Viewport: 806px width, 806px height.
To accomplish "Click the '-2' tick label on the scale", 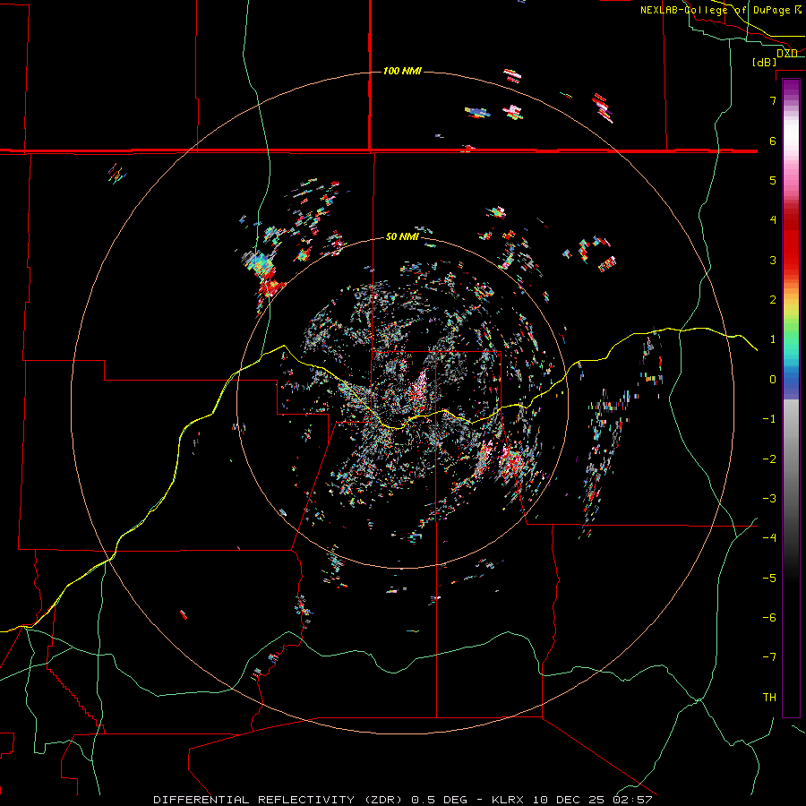I will (769, 459).
